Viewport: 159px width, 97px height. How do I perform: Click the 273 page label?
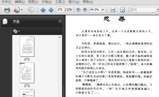(x=27, y=86)
